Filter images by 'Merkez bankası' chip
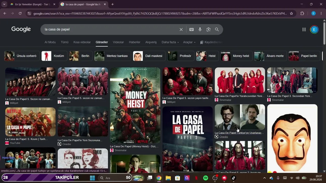This screenshot has width=326, height=183. (113, 56)
